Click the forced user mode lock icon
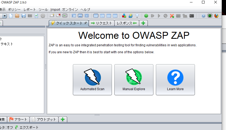The image size is (226, 130). point(185,16)
